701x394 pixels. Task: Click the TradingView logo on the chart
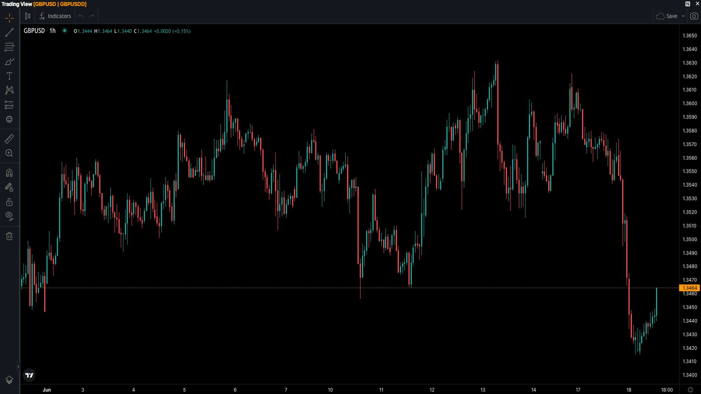pyautogui.click(x=29, y=375)
